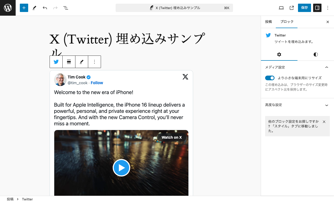Open the block inserter plus button
The image size is (334, 202).
[24, 8]
